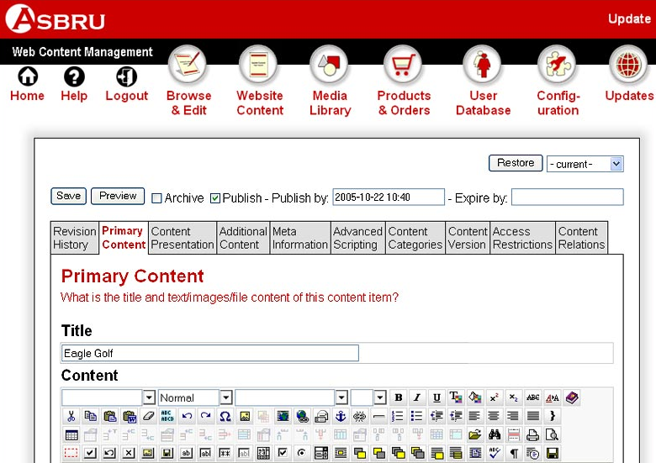Click the Title field containing Eagle Golf
This screenshot has width=656, height=463.
pos(210,353)
